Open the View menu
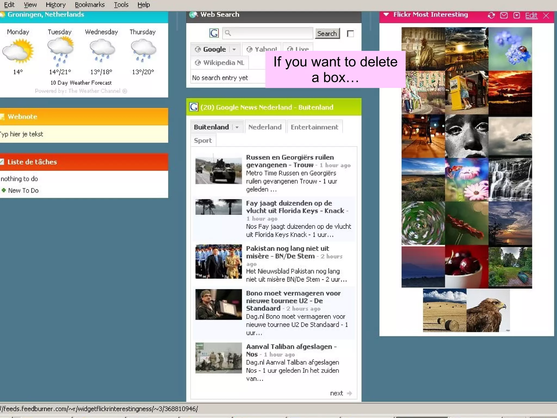The image size is (557, 418). coord(30,5)
